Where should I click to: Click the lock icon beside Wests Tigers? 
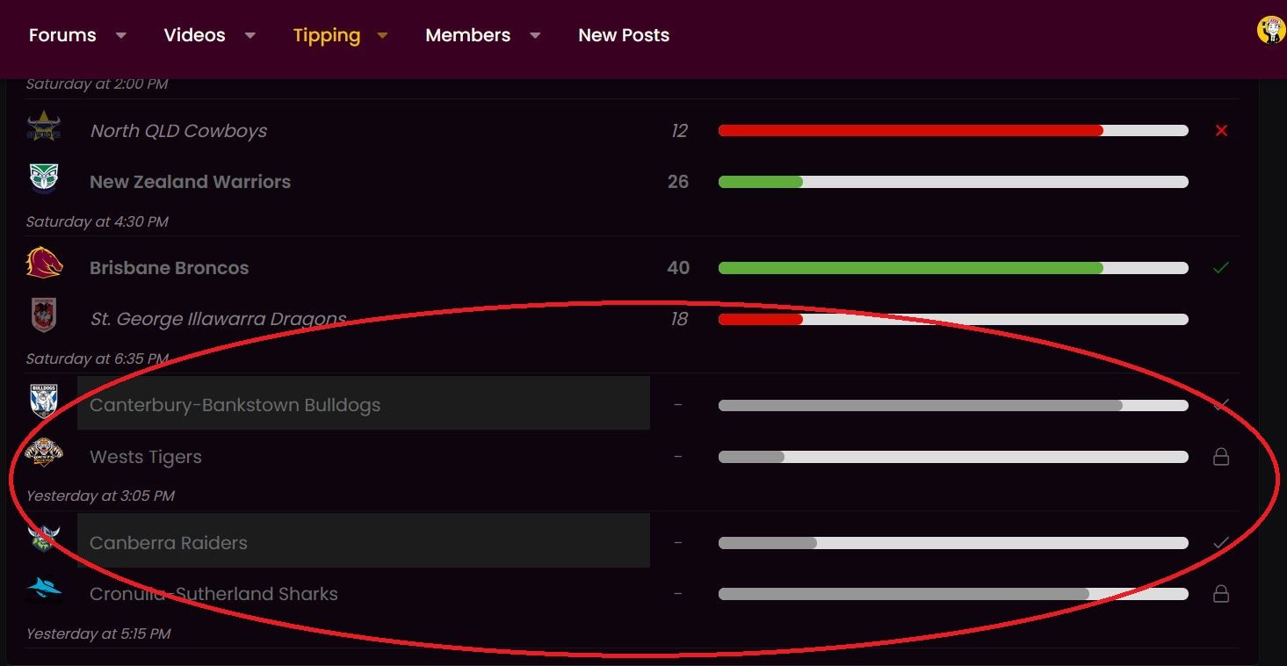[1220, 457]
